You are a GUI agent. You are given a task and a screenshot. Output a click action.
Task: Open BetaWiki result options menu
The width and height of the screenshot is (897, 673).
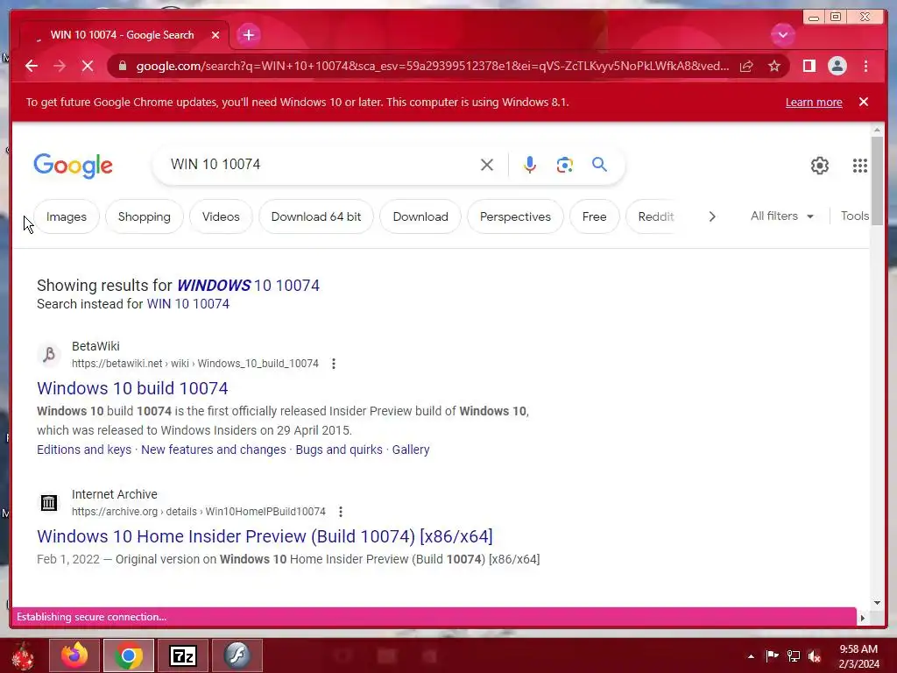click(x=334, y=364)
